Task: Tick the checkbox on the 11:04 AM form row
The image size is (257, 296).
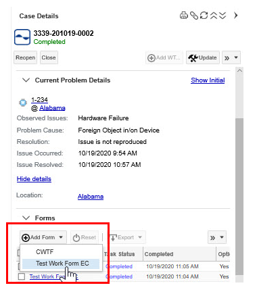Action: click(x=22, y=276)
